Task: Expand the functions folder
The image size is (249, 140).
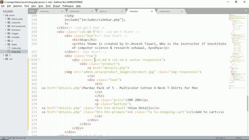Action: pyautogui.click(x=5, y=30)
